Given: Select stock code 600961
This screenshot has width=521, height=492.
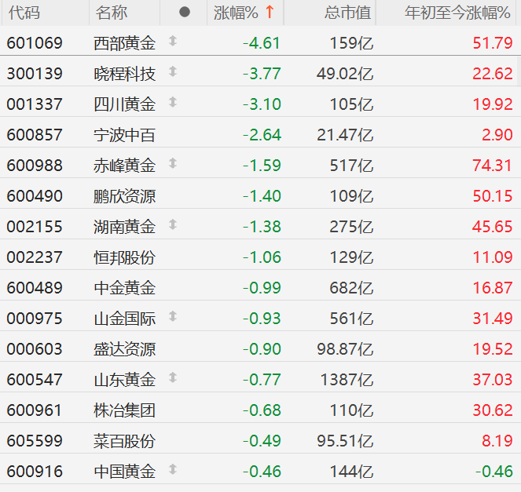Looking at the screenshot, I should coord(35,410).
